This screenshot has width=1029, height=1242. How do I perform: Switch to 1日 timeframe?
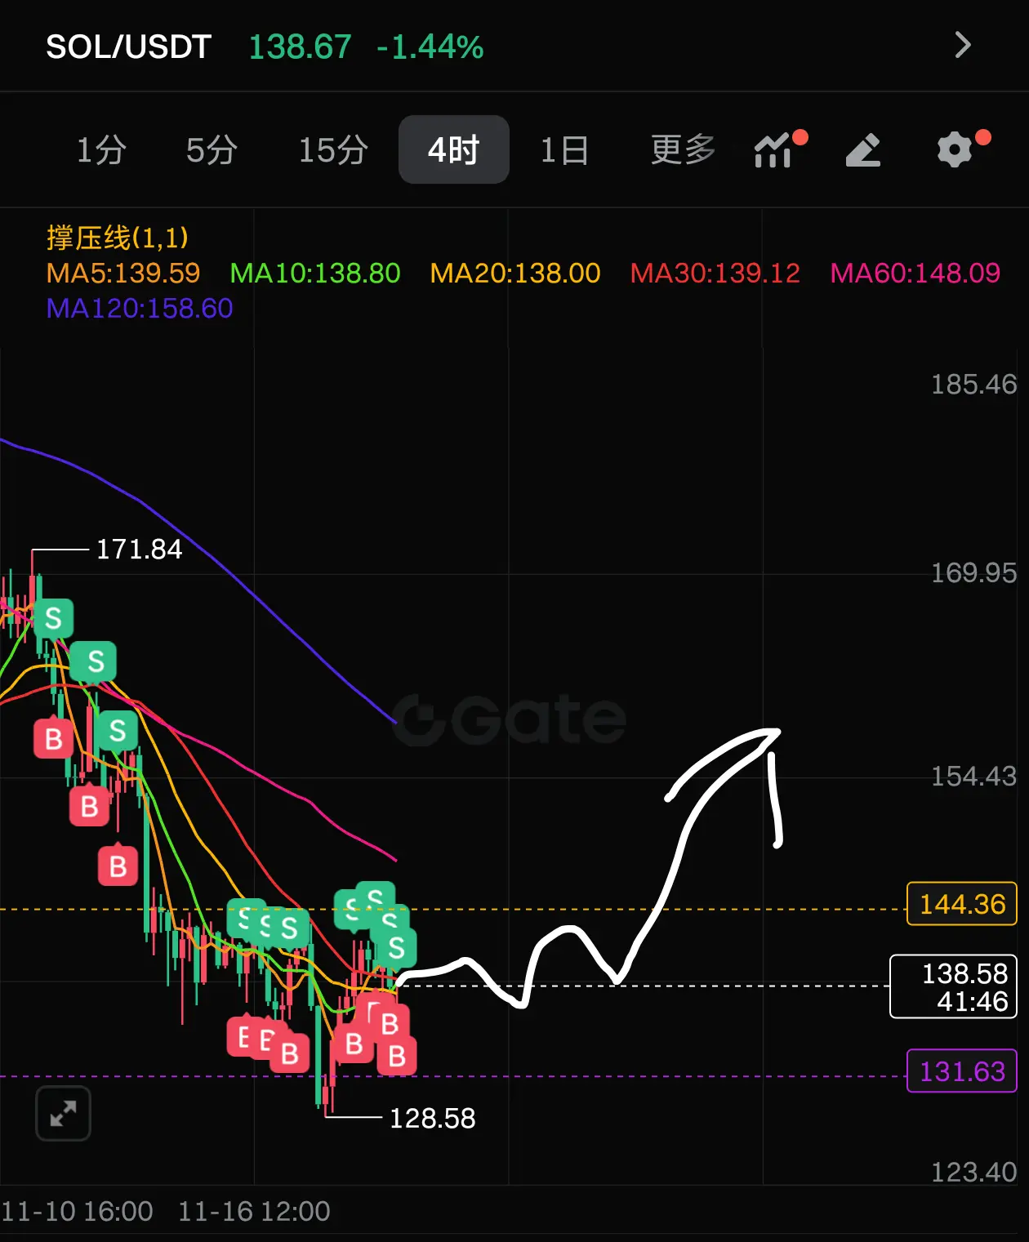click(x=564, y=150)
